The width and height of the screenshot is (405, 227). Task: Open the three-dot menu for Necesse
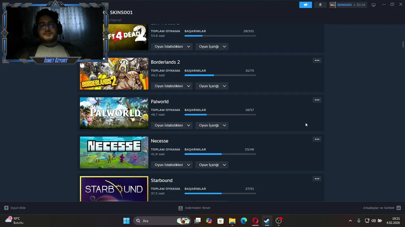pos(317,139)
